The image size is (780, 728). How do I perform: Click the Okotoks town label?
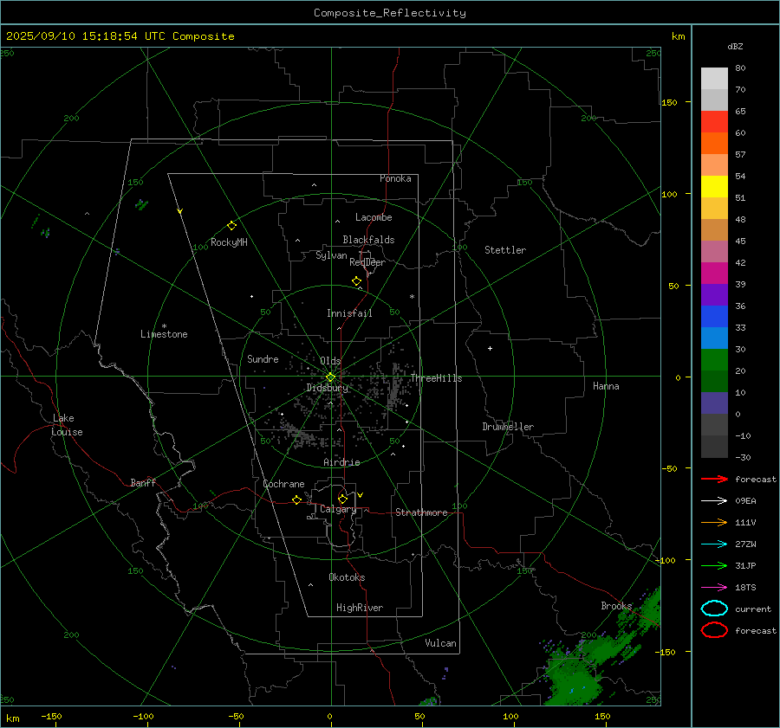point(347,577)
